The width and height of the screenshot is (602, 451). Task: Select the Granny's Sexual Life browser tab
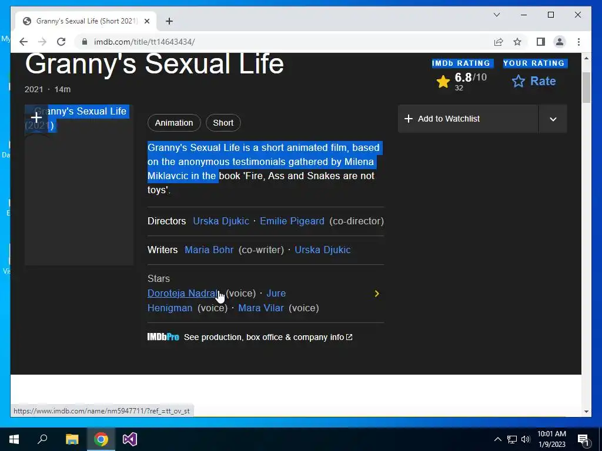(x=86, y=21)
